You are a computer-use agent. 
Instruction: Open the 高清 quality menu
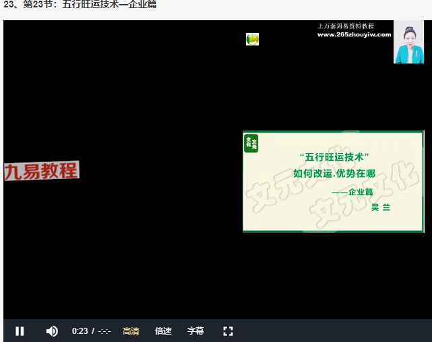click(131, 331)
